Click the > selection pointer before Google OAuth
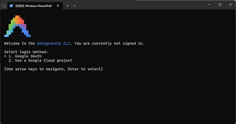This screenshot has height=124, width=236. tap(5, 56)
